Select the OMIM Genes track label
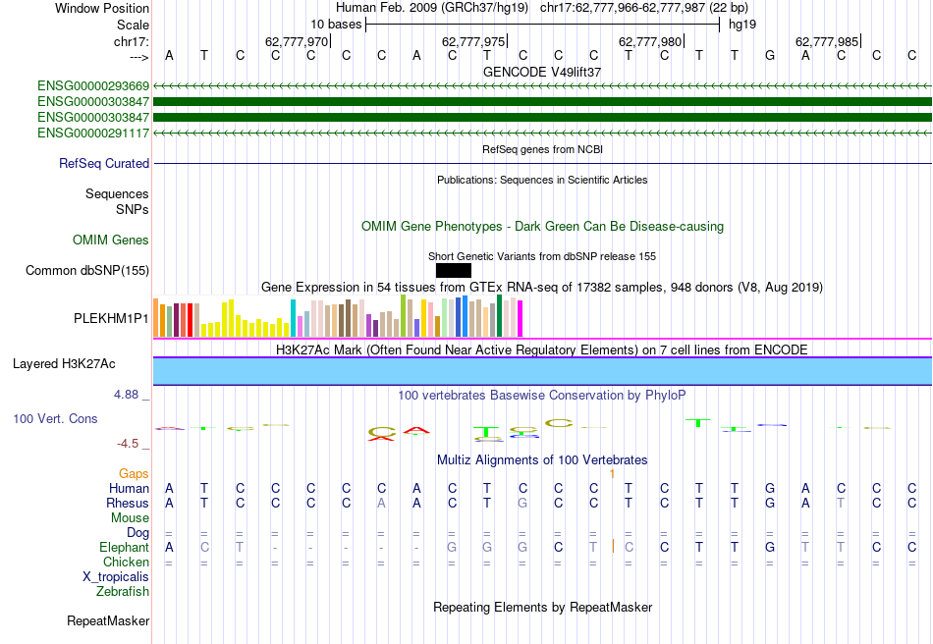 coord(111,241)
